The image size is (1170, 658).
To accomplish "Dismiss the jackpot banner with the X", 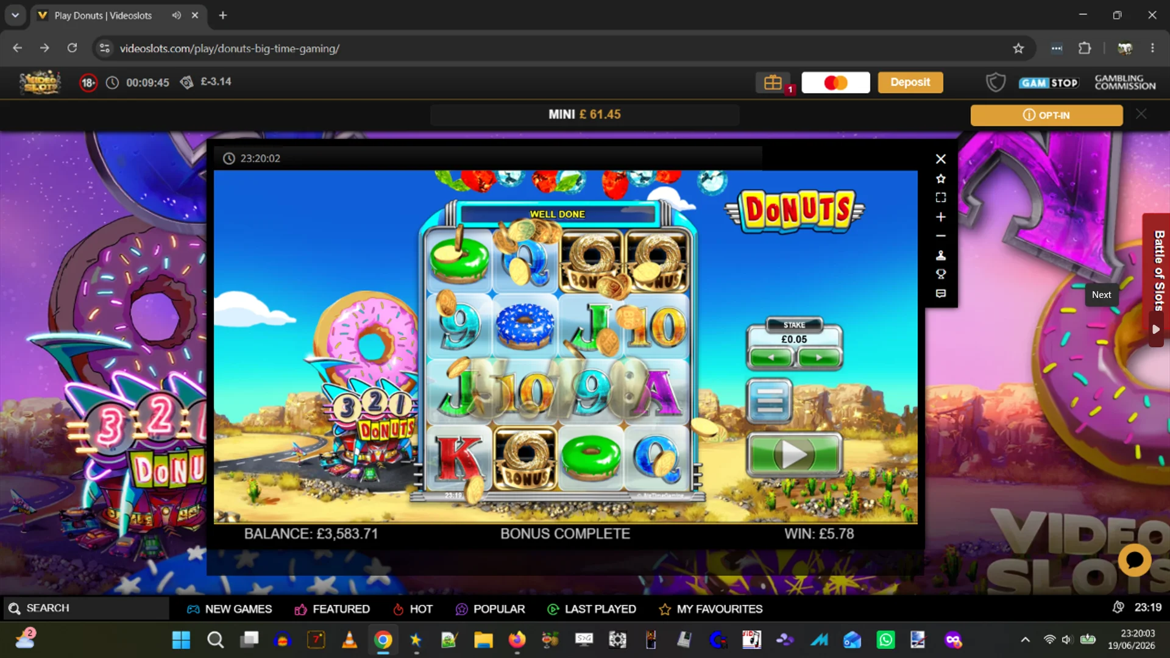I will 1141,114.
